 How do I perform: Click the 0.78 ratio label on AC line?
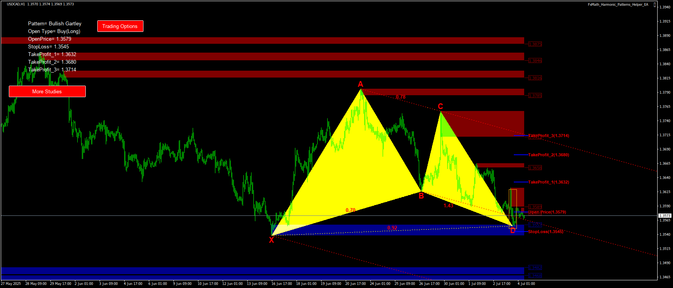click(x=401, y=97)
